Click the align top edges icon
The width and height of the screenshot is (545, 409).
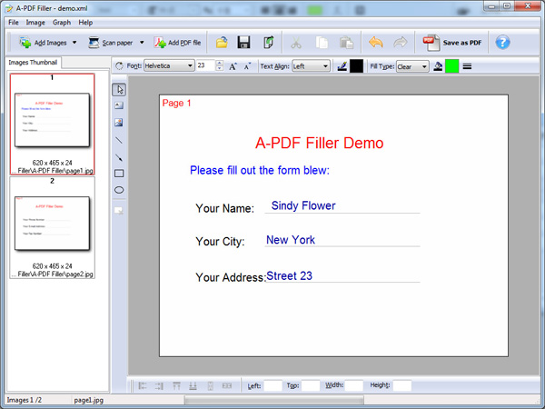click(x=176, y=385)
